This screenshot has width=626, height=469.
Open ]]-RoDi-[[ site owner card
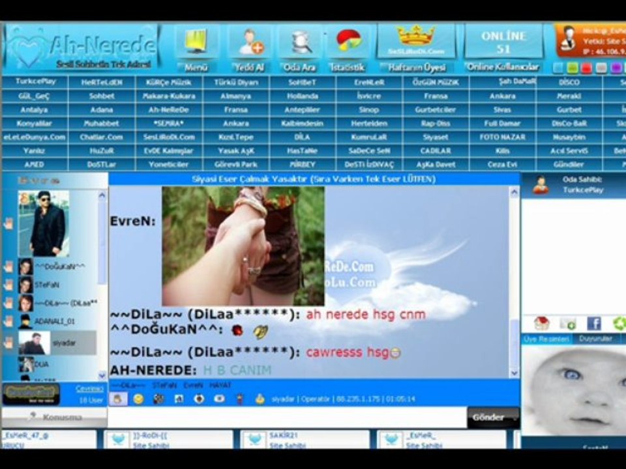(x=168, y=440)
